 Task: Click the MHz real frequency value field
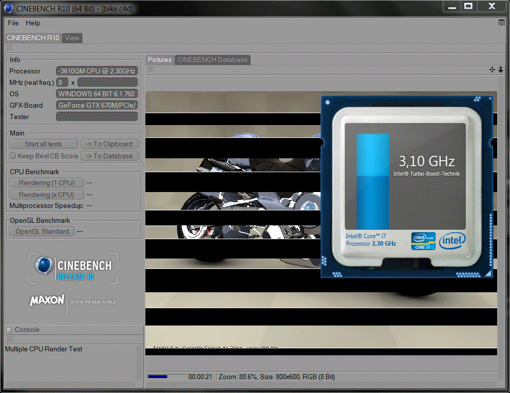point(108,82)
